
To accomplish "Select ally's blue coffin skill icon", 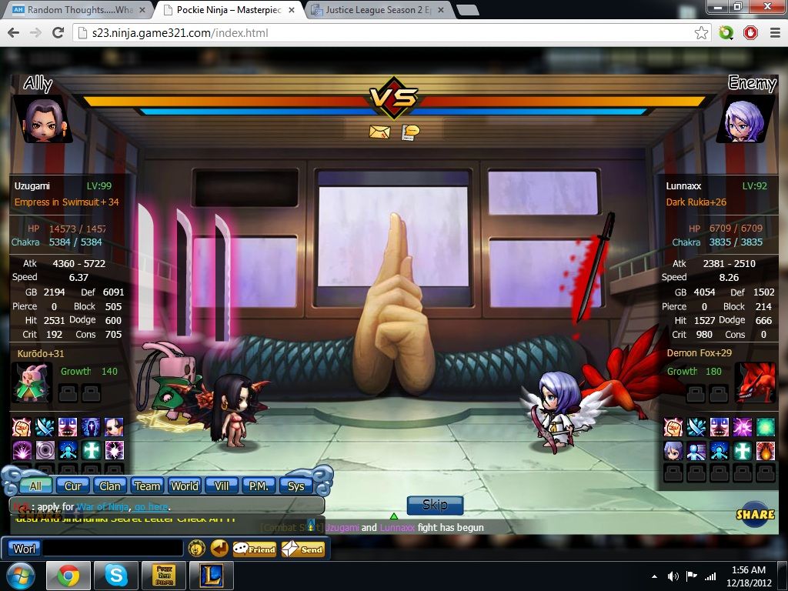I will [91, 427].
